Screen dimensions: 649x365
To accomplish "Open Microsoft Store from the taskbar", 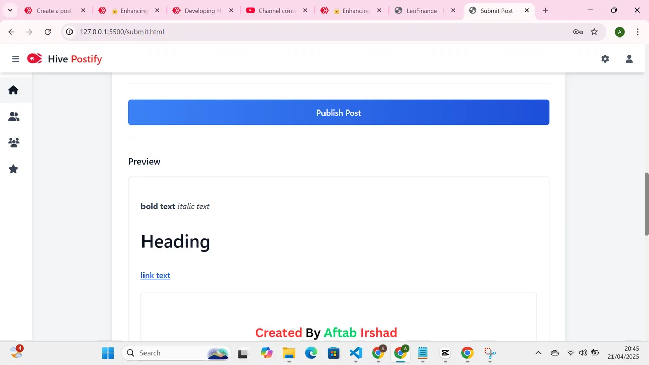I will click(x=333, y=353).
